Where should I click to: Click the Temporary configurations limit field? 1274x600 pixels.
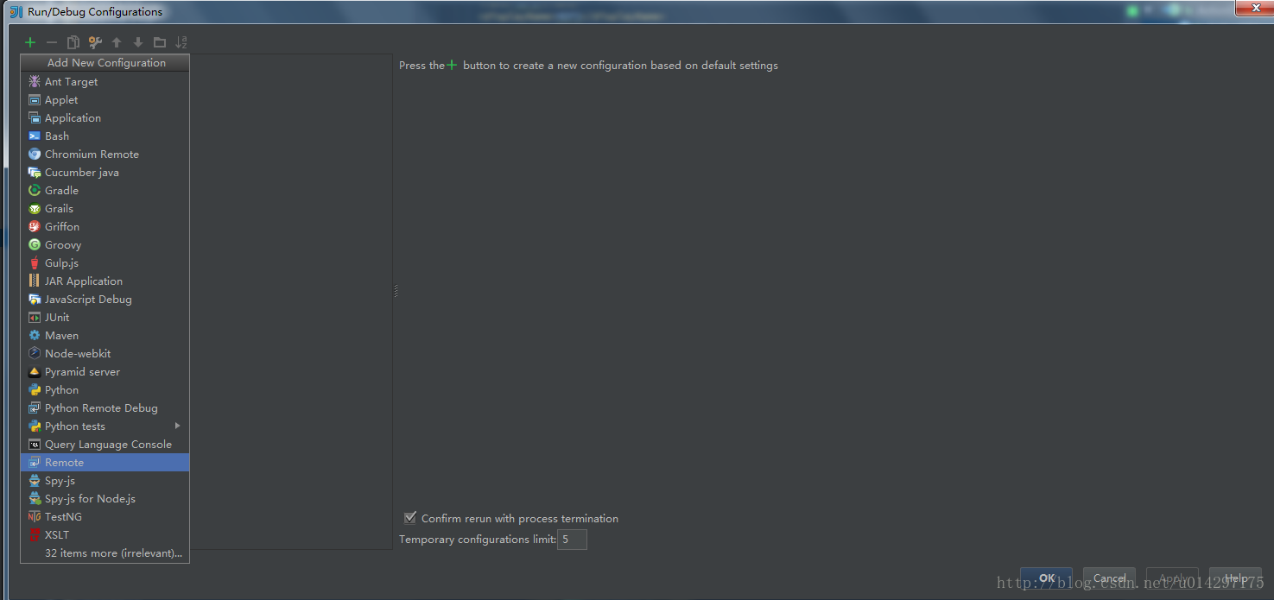pos(572,540)
